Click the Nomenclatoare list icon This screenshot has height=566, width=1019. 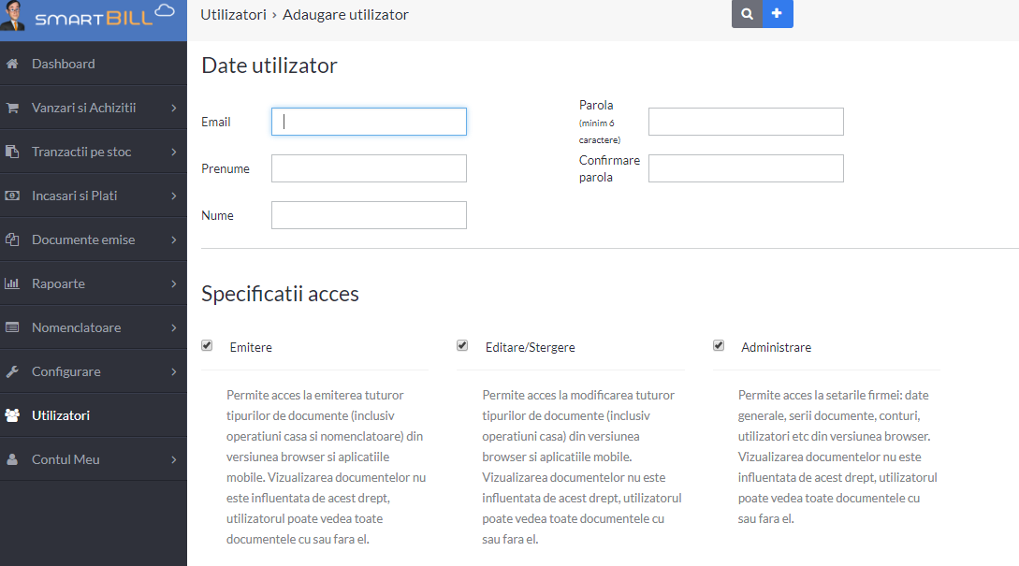click(12, 327)
